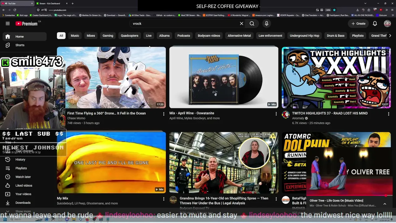Mute the YouTube tab audio

click(6, 3)
